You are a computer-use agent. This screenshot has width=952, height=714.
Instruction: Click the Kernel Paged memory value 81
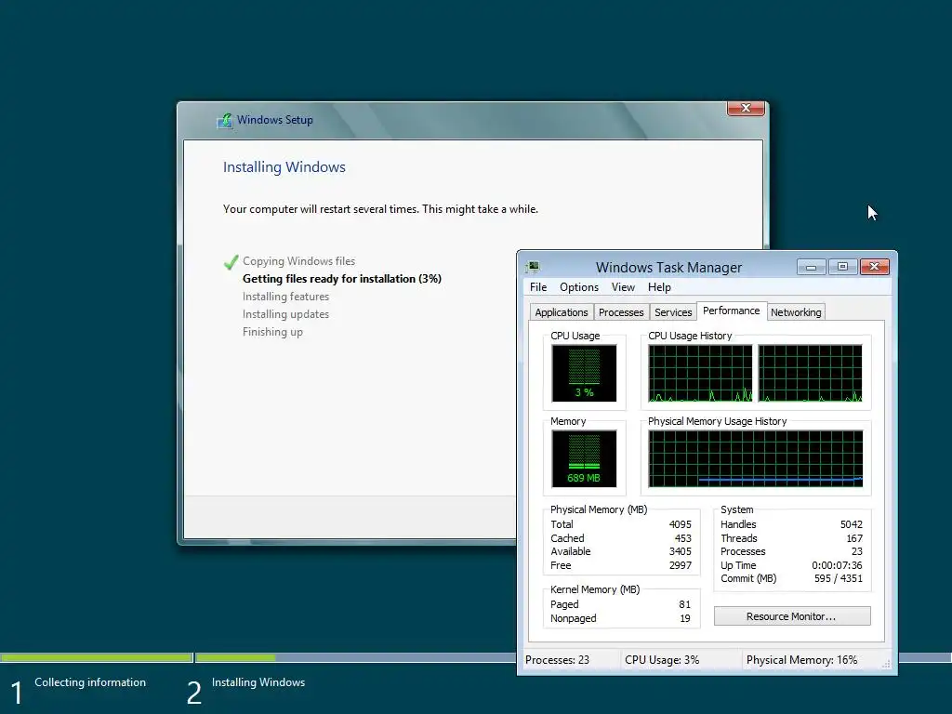click(685, 604)
